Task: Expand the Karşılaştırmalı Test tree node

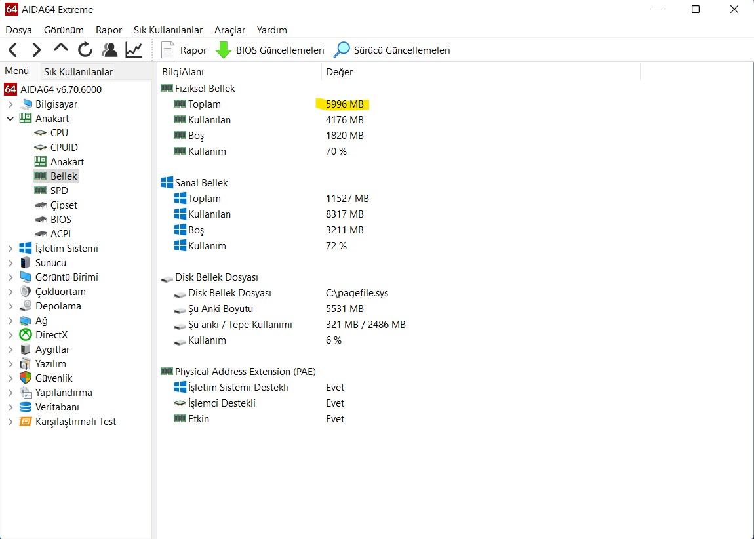Action: click(10, 421)
